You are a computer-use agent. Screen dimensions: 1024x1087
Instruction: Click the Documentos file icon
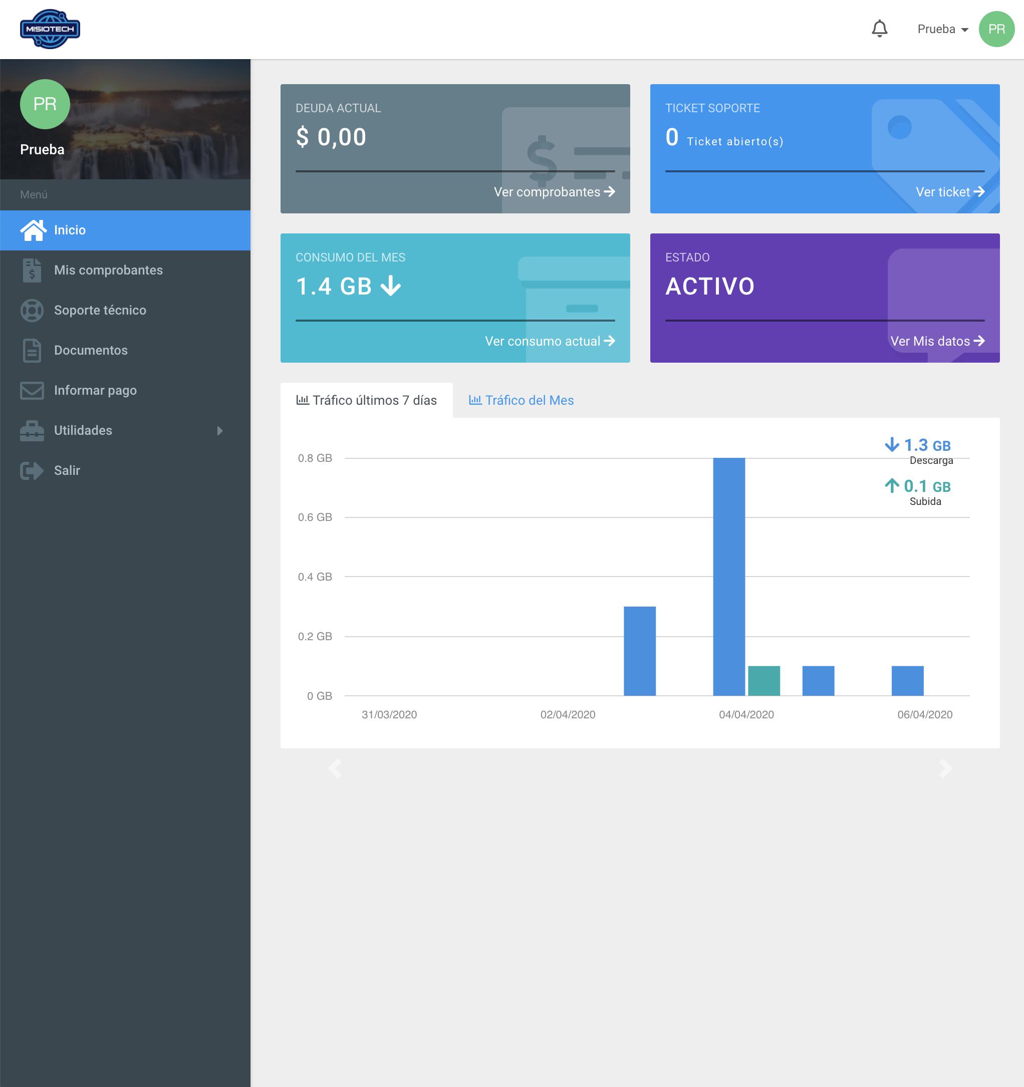32,351
